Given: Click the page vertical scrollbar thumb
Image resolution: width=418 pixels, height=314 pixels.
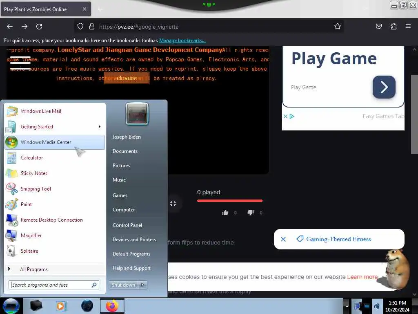Looking at the screenshot, I should tap(414, 114).
